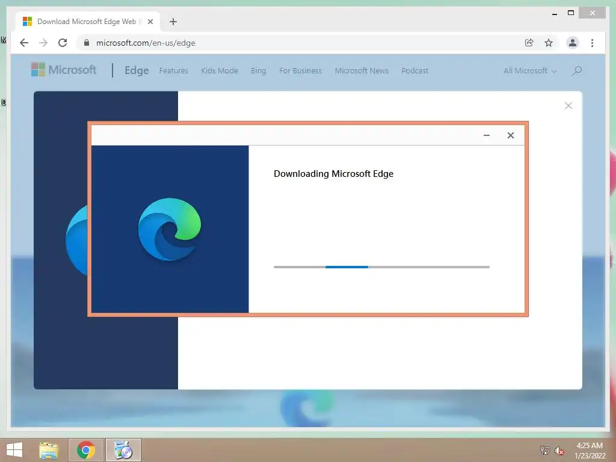
Task: Open the For Business menu item
Action: [x=300, y=71]
